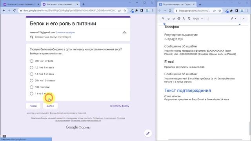The image size is (251, 141).
Task: Click the search magnifier in Docs toolbar
Action: 163,18
